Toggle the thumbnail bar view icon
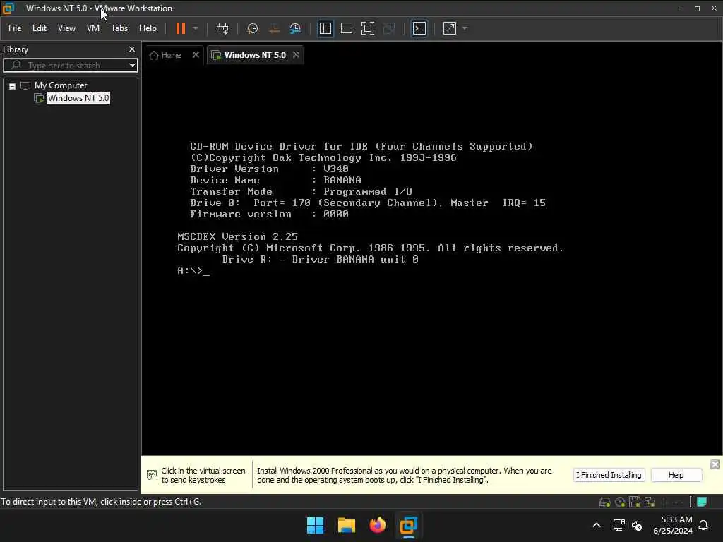The image size is (723, 542). tap(346, 28)
